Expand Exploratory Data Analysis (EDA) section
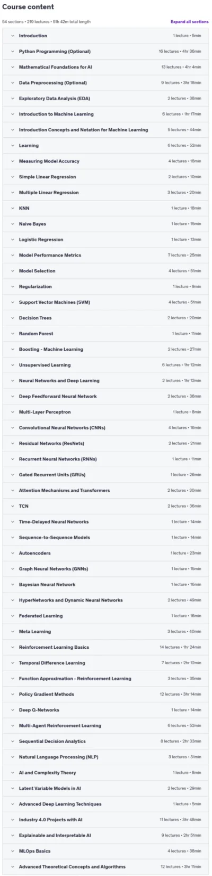Screen dimensions: 212x876 (x=105, y=98)
